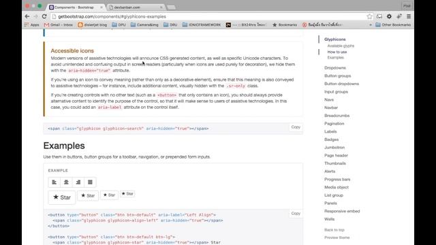Expand hidden bookmarks overflow chevron
The image size is (436, 245).
[x=371, y=24]
